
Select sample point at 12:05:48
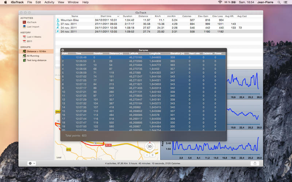pyautogui.click(x=143, y=58)
